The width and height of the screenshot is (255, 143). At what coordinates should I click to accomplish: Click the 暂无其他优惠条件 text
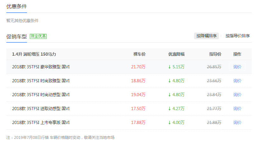pyautogui.click(x=23, y=21)
